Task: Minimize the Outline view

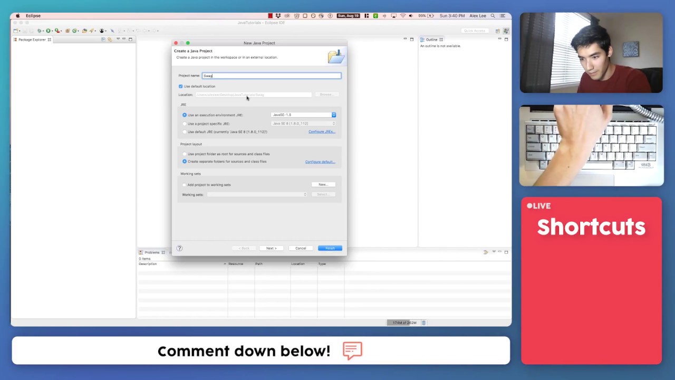Action: (x=499, y=39)
